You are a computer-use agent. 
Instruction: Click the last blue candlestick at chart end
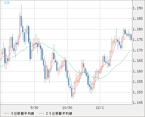tap(131, 37)
